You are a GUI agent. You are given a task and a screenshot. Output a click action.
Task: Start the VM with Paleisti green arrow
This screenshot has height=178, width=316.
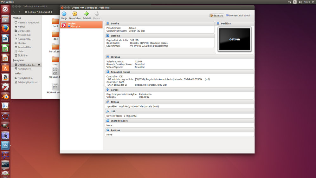tap(86, 14)
